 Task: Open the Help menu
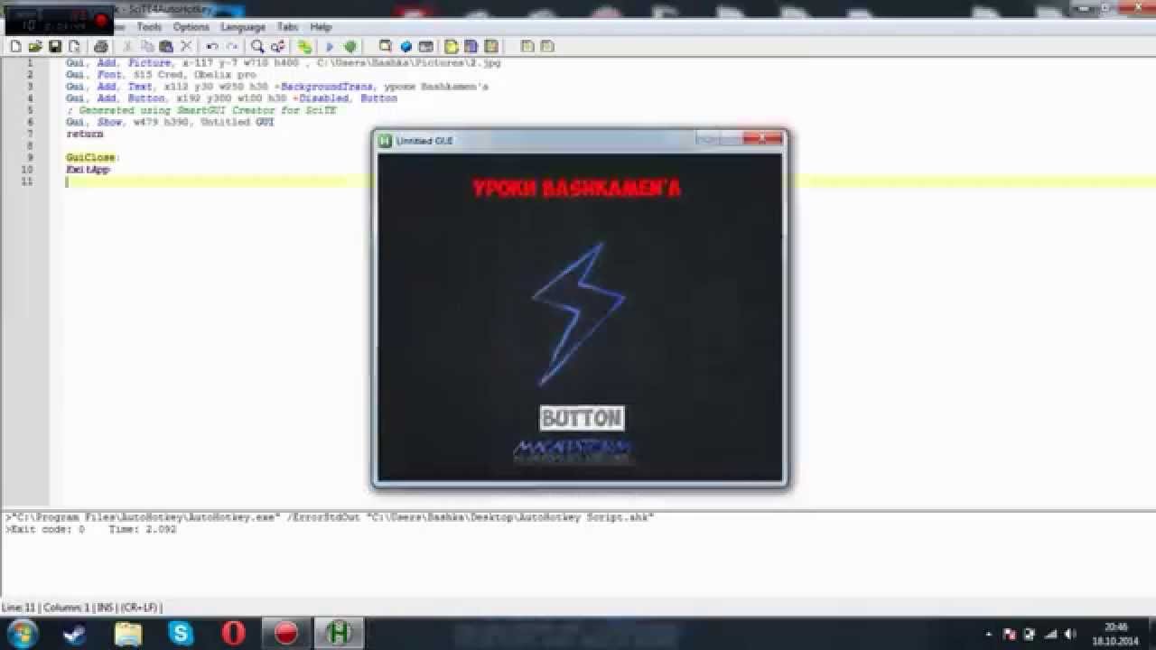(x=321, y=27)
